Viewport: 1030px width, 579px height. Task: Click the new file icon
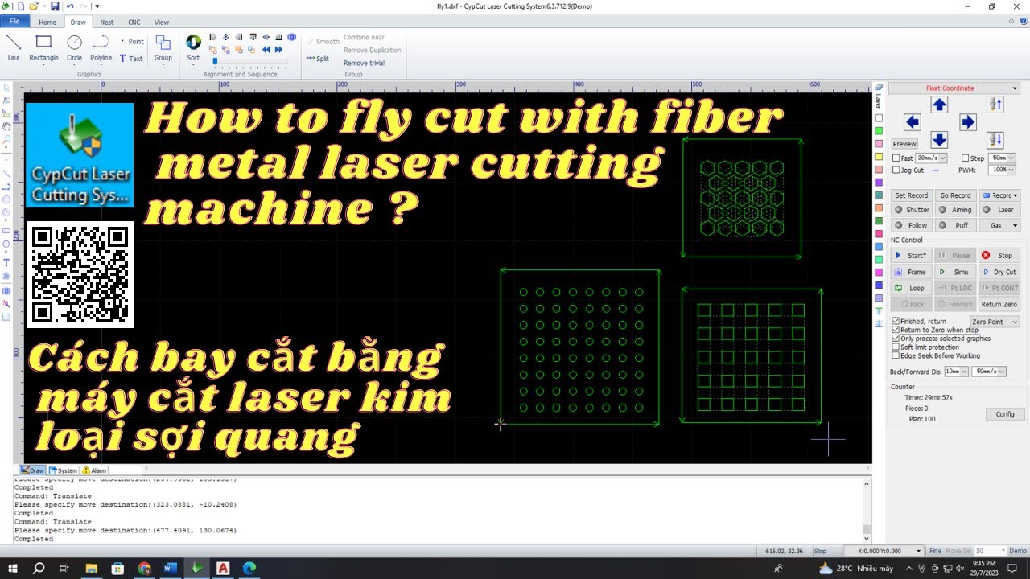coord(20,6)
